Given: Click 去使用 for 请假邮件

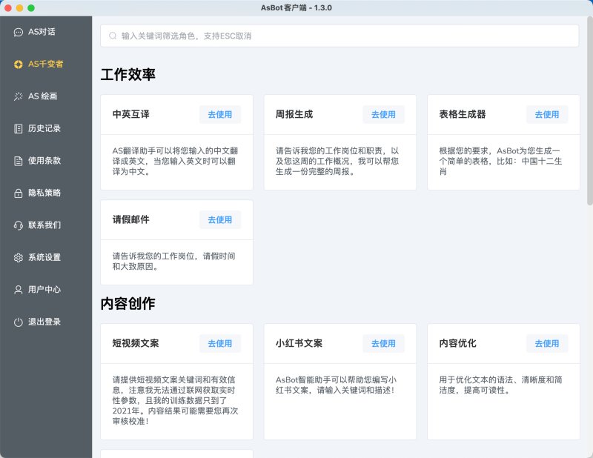Looking at the screenshot, I should click(220, 219).
